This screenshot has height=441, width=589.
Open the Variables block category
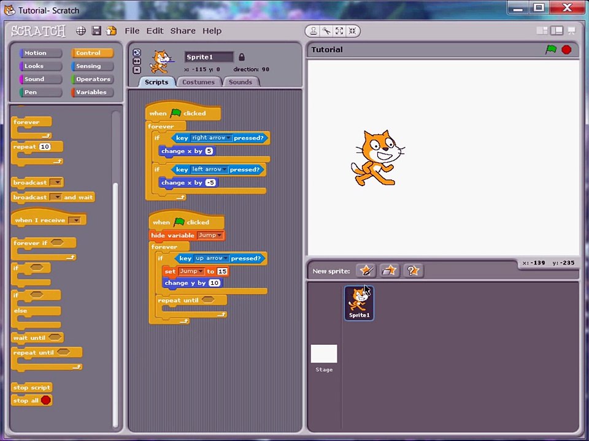(93, 92)
